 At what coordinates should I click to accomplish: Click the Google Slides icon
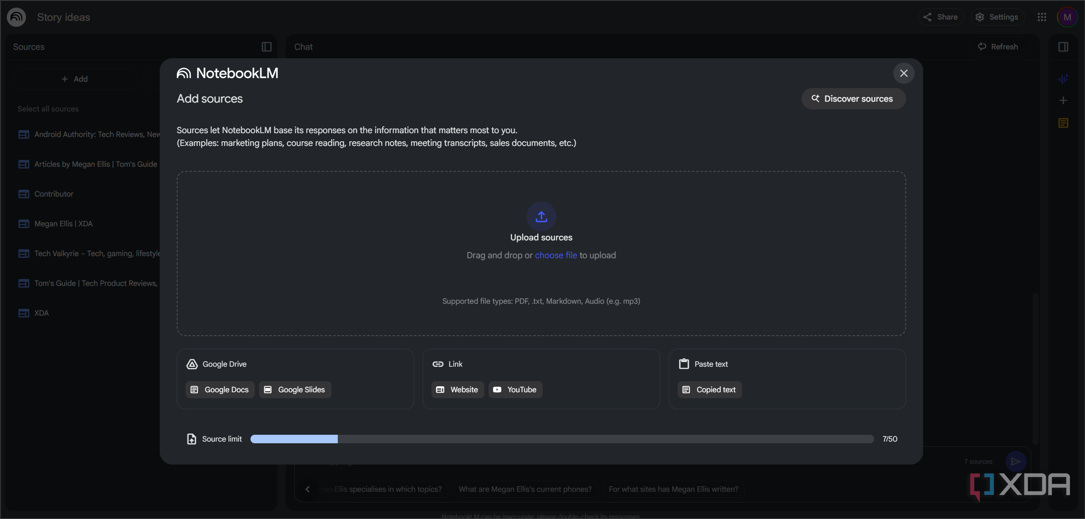pyautogui.click(x=268, y=390)
